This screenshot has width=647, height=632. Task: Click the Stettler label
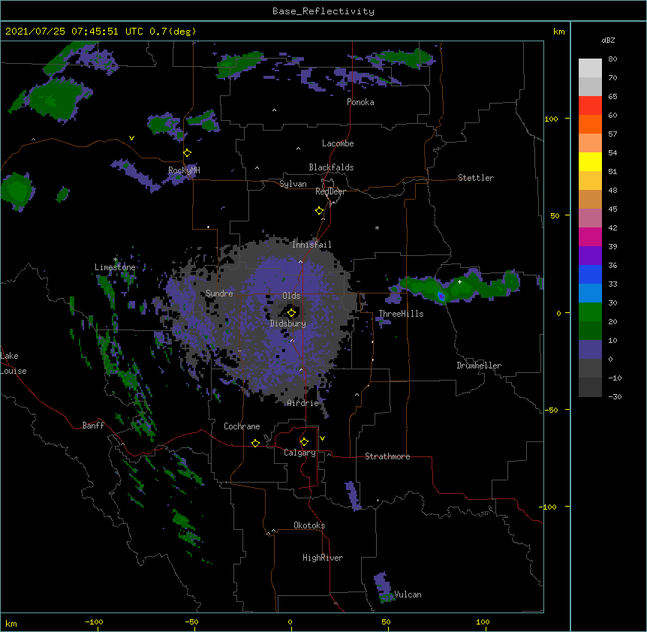476,178
